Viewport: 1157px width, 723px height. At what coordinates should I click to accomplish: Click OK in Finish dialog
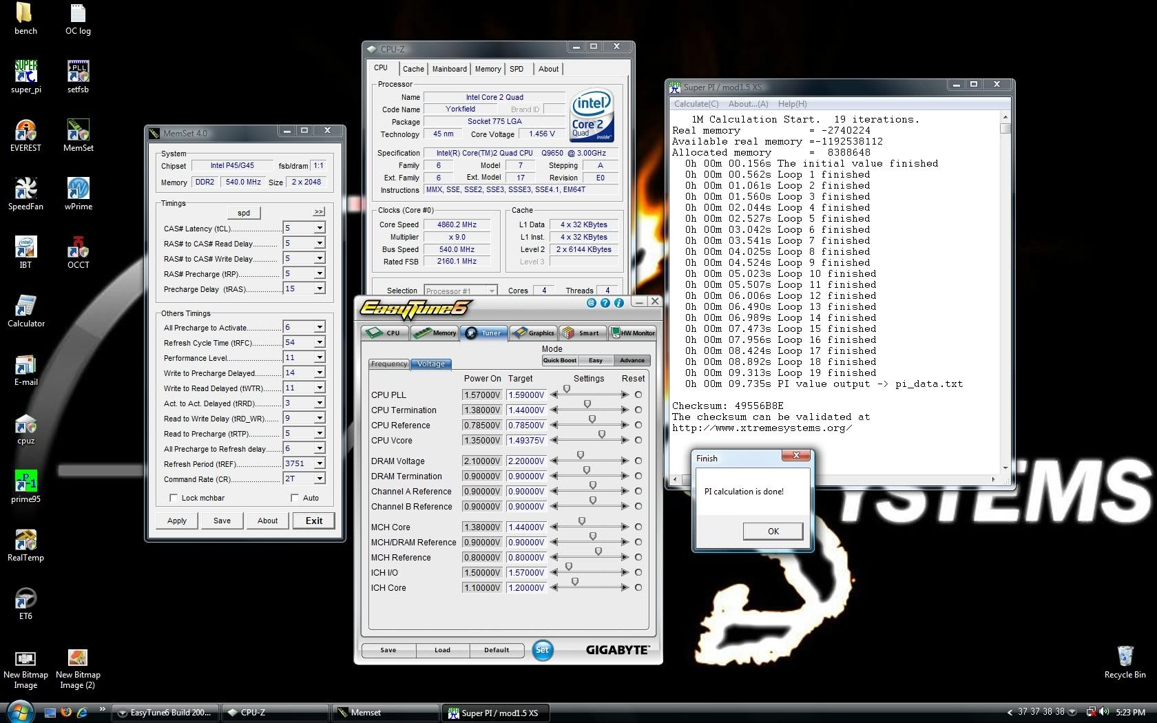[x=773, y=531]
